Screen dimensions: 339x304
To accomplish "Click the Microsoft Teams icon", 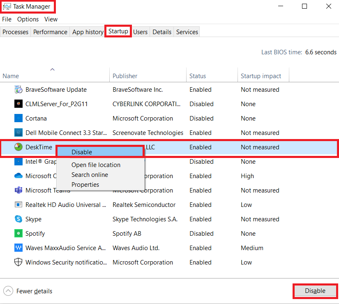I will (18, 190).
